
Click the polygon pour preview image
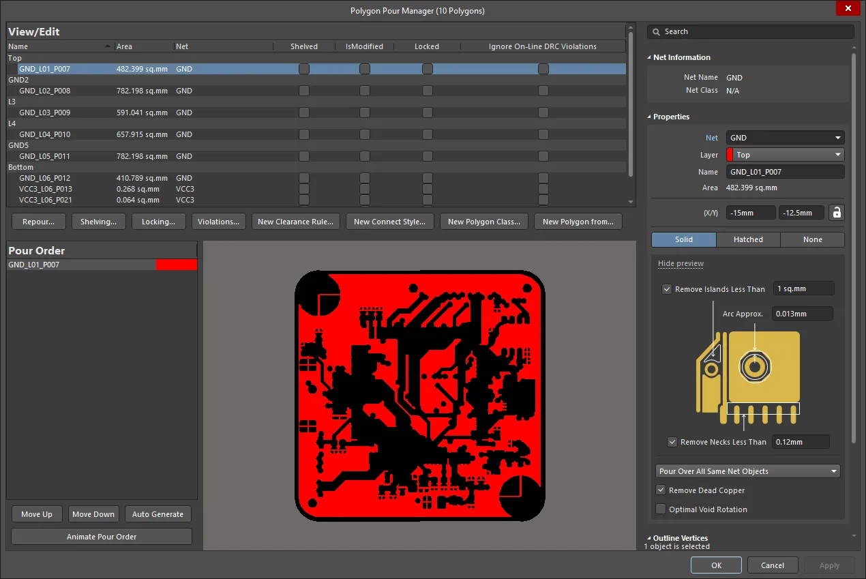(x=420, y=396)
